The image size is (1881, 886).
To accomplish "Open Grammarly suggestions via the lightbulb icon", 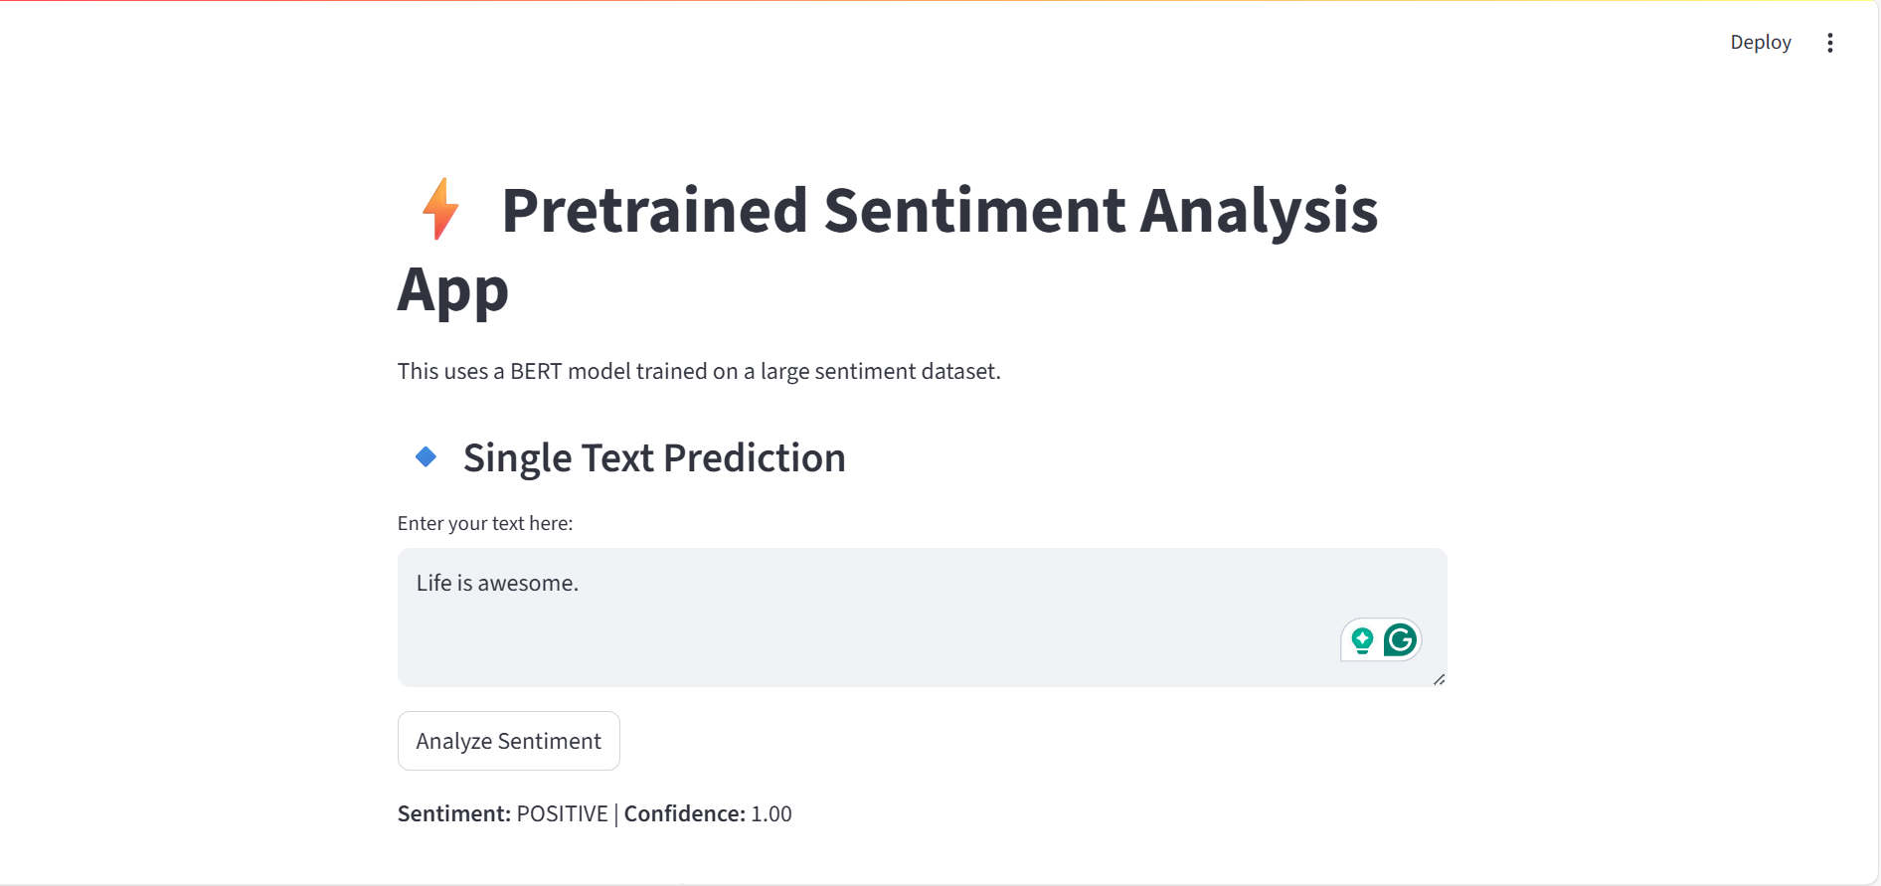I will click(x=1361, y=639).
